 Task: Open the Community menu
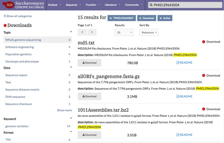pos(134,5)
